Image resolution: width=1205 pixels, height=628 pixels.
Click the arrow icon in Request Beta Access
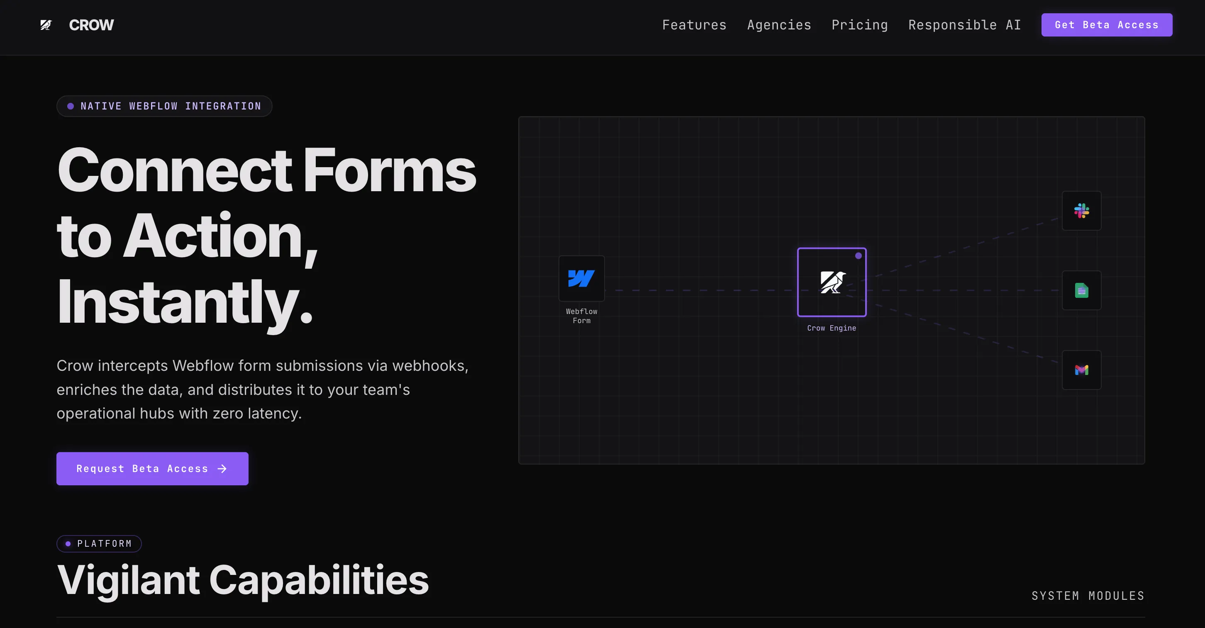pos(222,469)
